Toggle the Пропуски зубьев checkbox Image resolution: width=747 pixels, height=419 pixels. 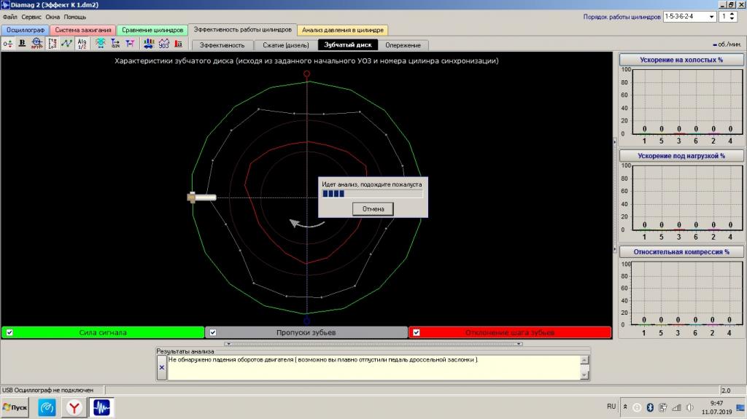(213, 332)
